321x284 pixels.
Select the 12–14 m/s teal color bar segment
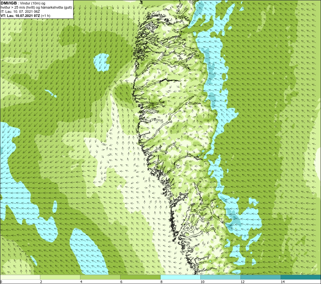(x=261, y=277)
